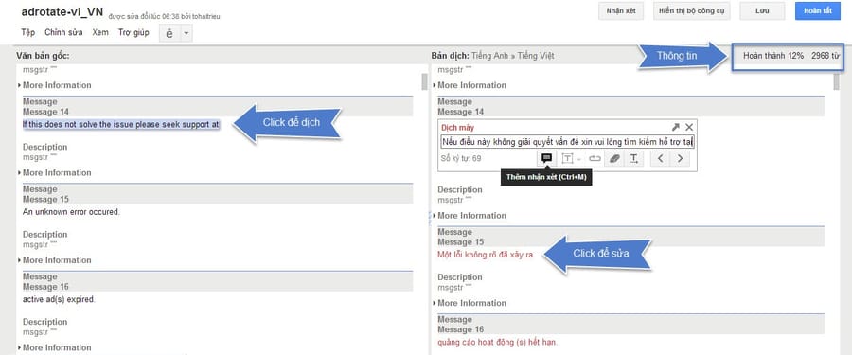
Task: Click the 'Văn bản gốc:' pane heading
Action: (x=43, y=56)
